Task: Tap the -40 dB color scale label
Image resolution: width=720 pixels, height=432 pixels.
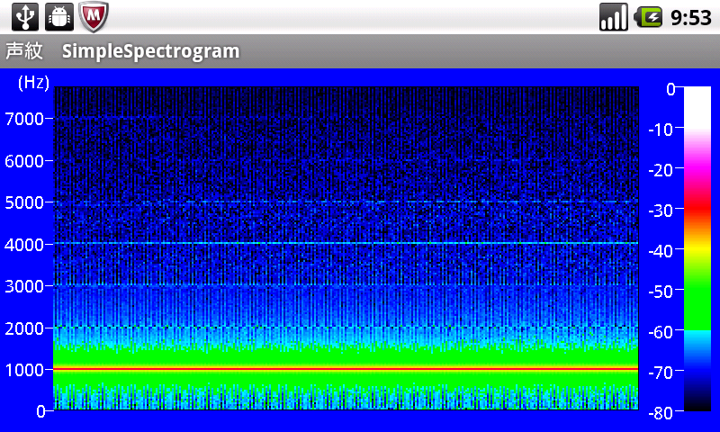Action: 661,251
